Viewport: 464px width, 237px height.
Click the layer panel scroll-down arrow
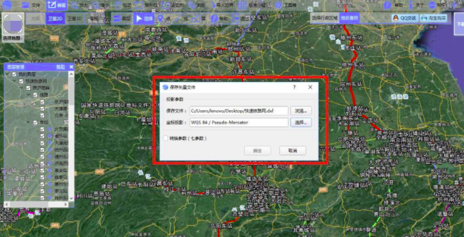71,198
